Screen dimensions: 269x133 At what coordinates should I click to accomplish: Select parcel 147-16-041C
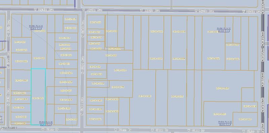220,114
